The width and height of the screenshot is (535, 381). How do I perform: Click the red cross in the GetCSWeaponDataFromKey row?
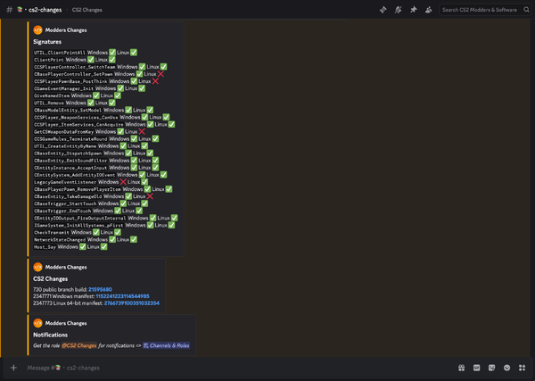142,132
